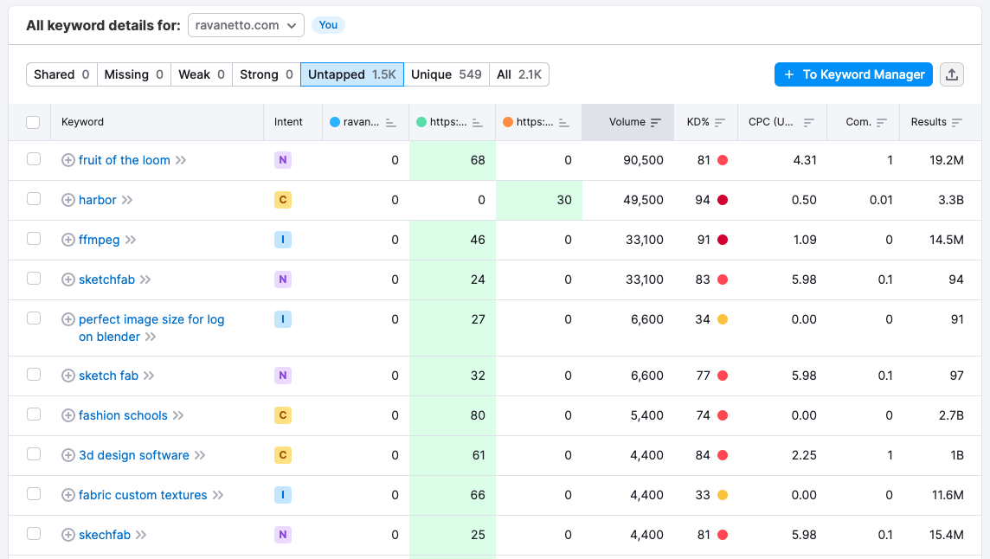The height and width of the screenshot is (559, 990).
Task: Click the double-arrow icon after 'fashion schools'
Action: 178,415
